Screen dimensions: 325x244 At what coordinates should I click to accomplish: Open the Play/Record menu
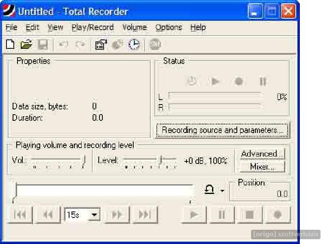click(93, 27)
